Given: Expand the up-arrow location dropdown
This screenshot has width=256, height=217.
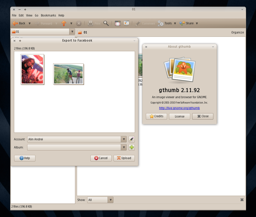Looking at the screenshot, I should [71, 24].
